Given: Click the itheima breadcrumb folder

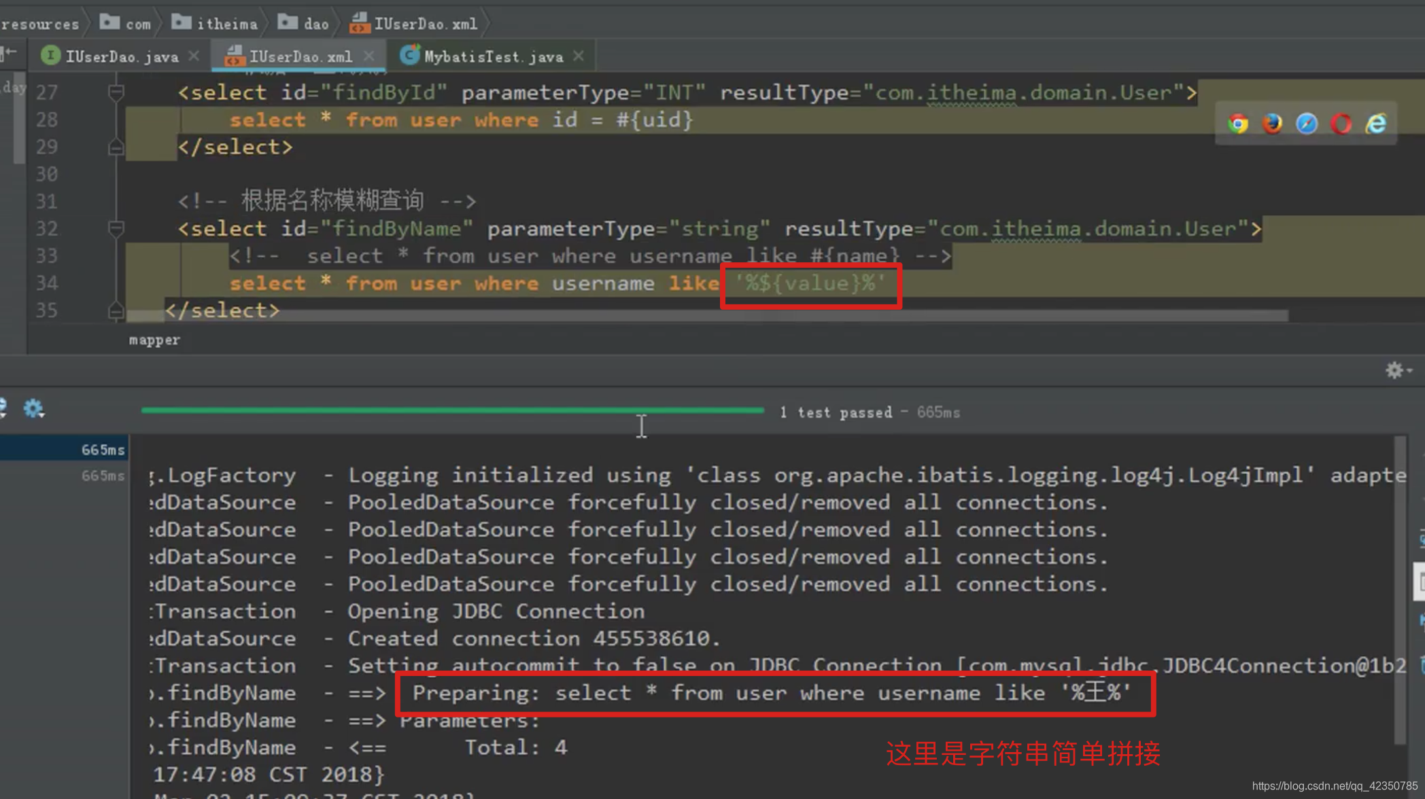Looking at the screenshot, I should (x=214, y=24).
